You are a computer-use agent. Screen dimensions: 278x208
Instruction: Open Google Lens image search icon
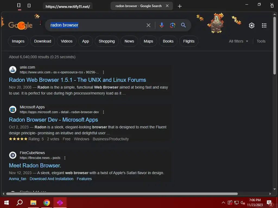click(172, 25)
